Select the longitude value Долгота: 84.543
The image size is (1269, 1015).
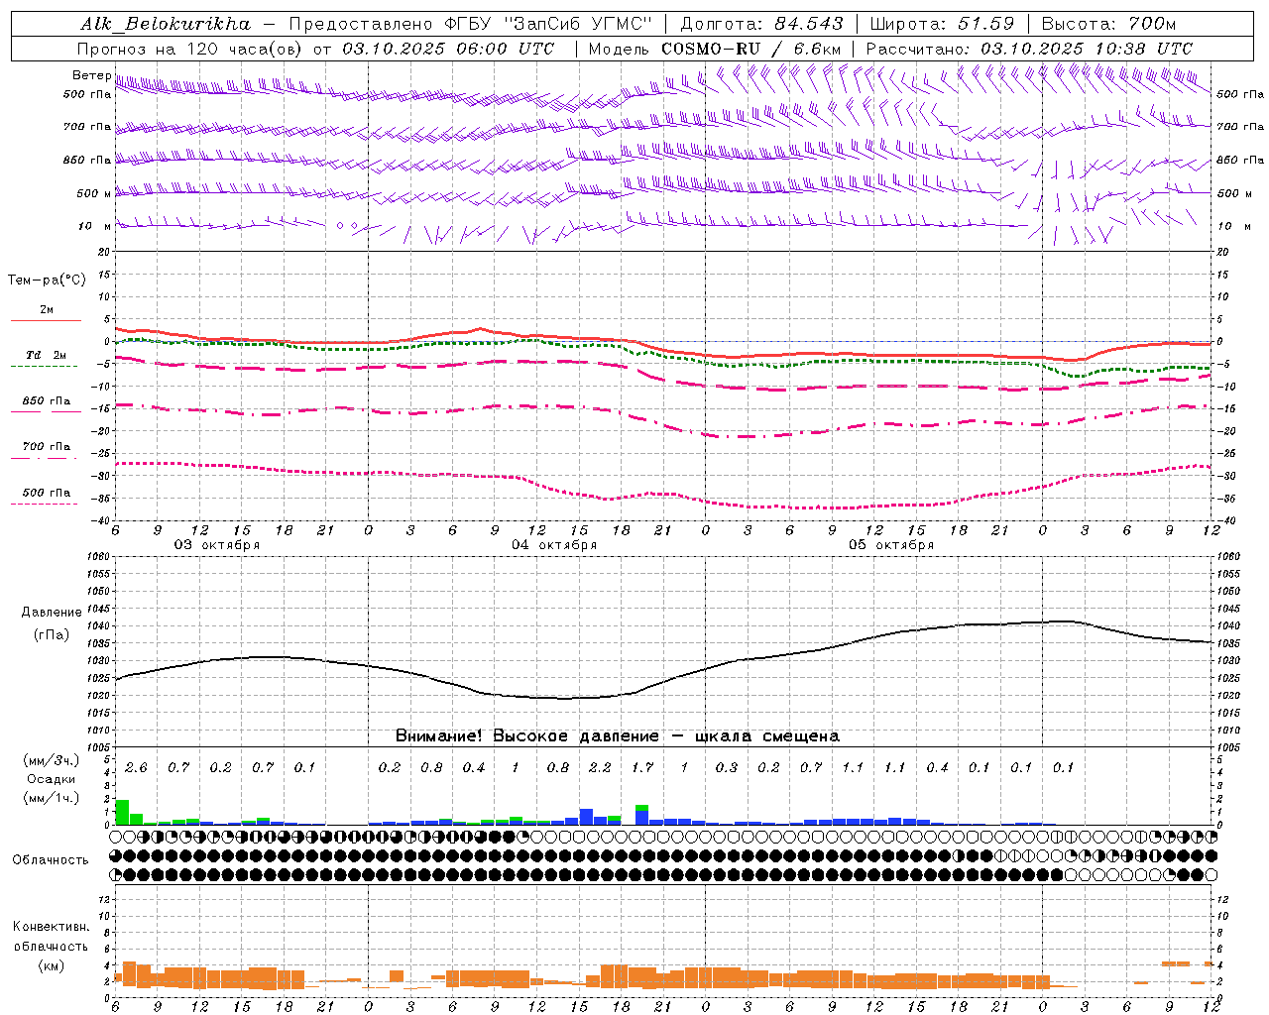click(761, 24)
